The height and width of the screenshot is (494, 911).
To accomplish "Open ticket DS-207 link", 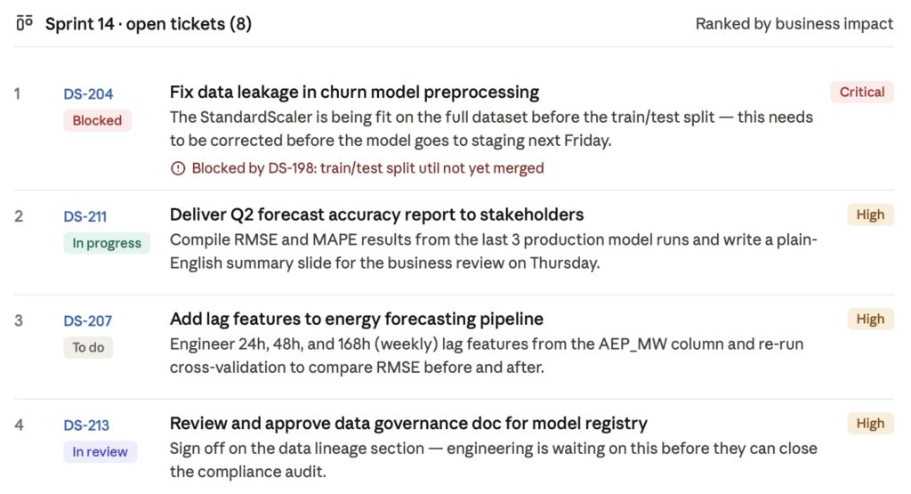I will point(88,320).
